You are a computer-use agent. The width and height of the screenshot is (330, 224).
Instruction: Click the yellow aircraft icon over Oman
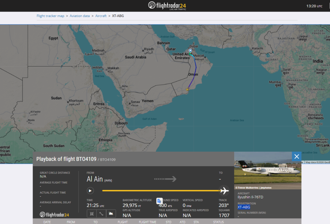point(188,89)
